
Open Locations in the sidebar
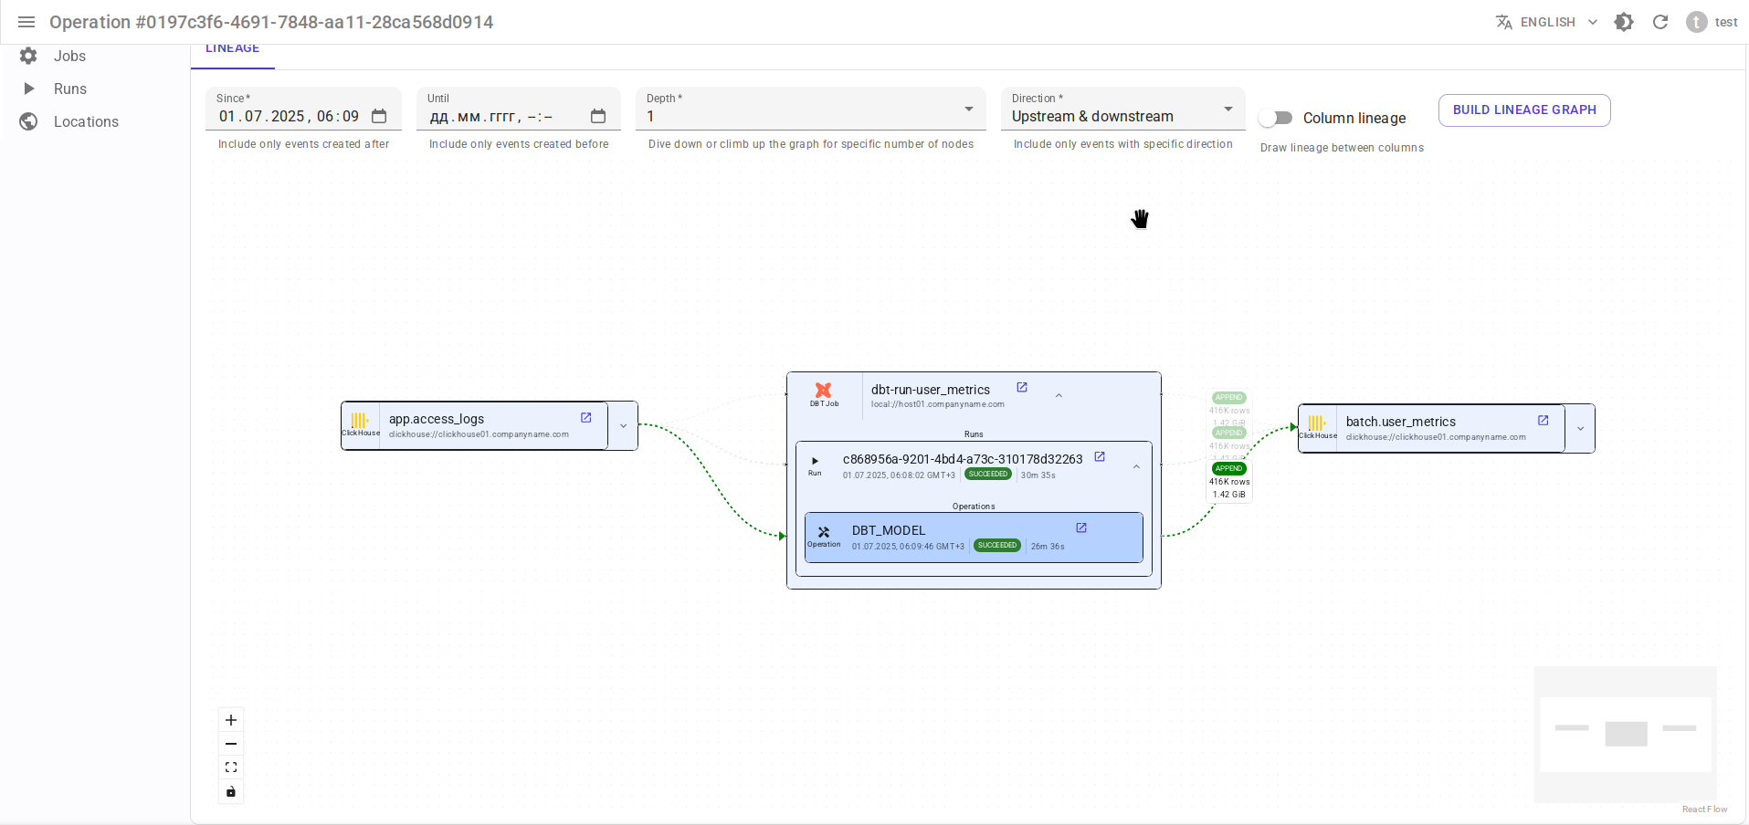pos(86,121)
